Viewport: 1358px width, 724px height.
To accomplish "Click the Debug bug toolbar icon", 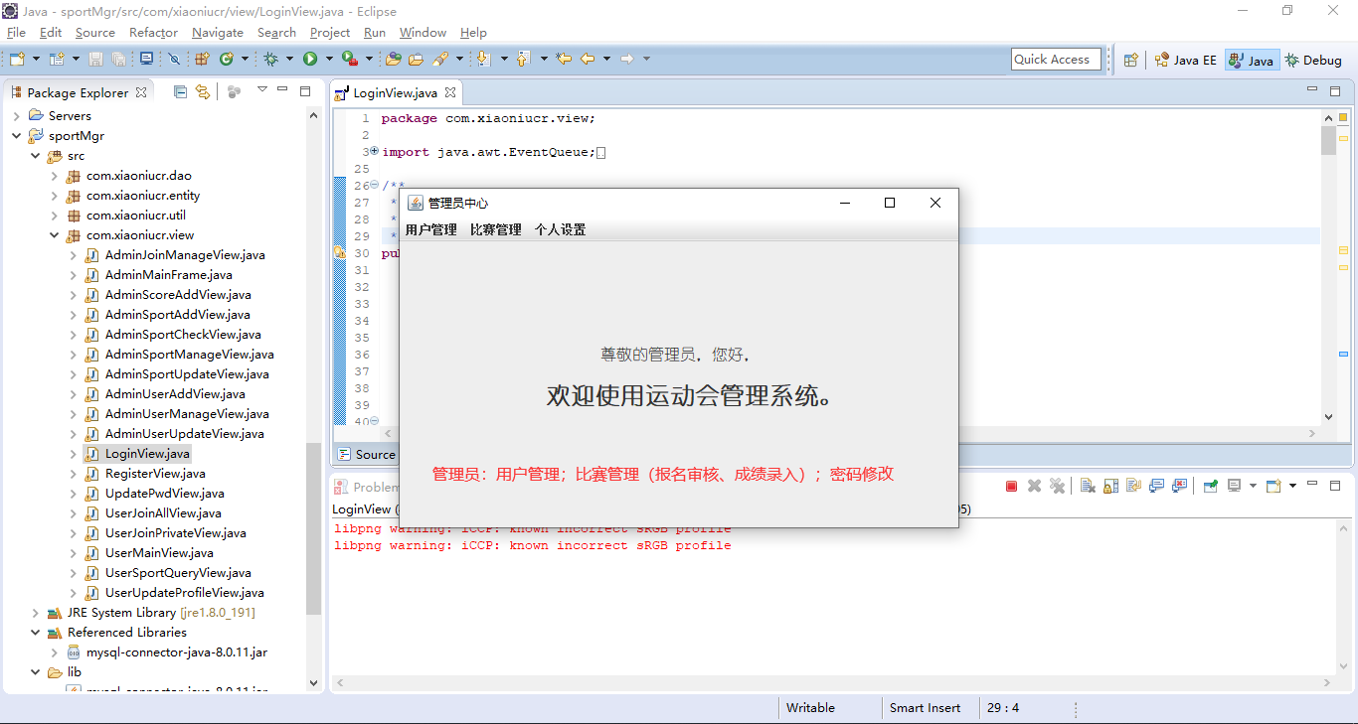I will pyautogui.click(x=270, y=60).
